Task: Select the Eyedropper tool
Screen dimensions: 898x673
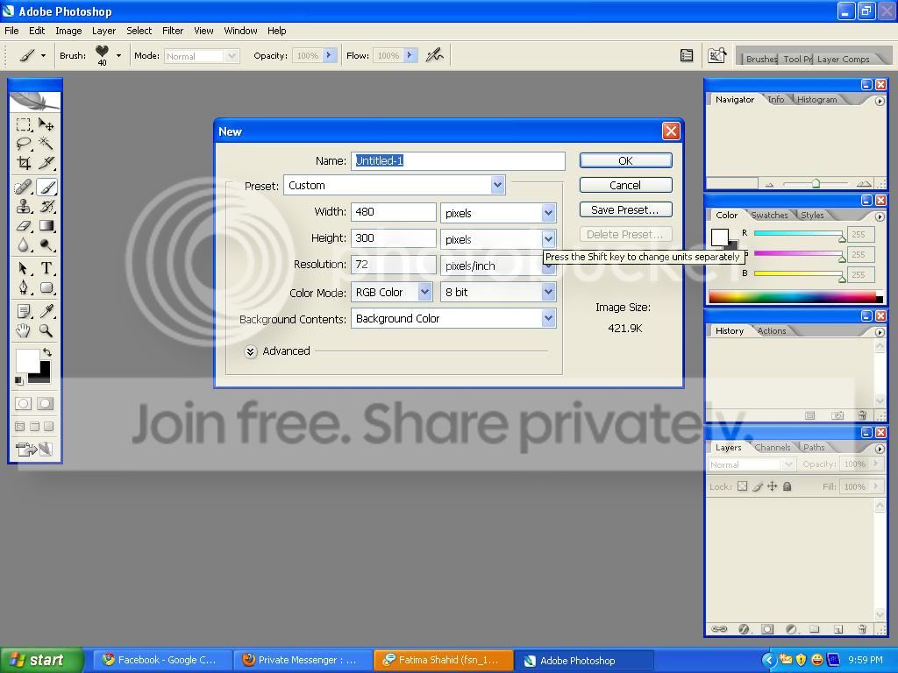Action: tap(46, 311)
